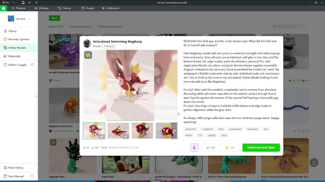The height and width of the screenshot is (182, 325).
Task: Switch to the Project tab
Action: click(x=88, y=8)
